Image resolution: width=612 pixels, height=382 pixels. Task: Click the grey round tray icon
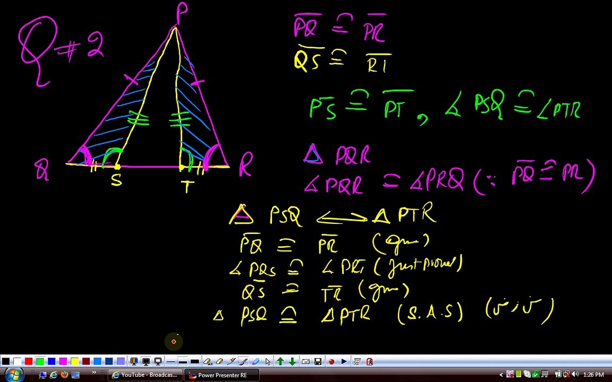[x=528, y=374]
